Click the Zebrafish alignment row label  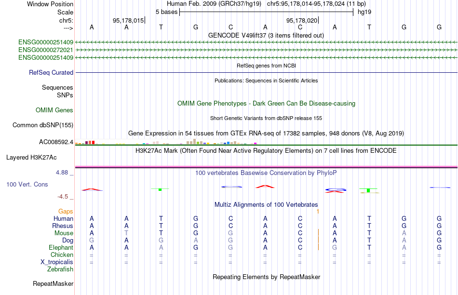(x=60, y=269)
